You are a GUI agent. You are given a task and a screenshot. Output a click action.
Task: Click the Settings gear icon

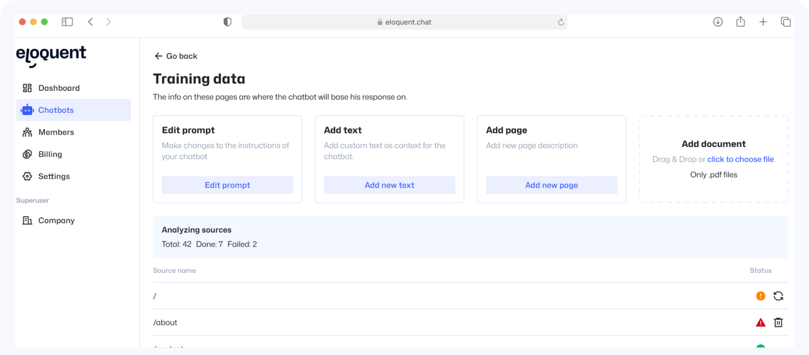pyautogui.click(x=27, y=176)
